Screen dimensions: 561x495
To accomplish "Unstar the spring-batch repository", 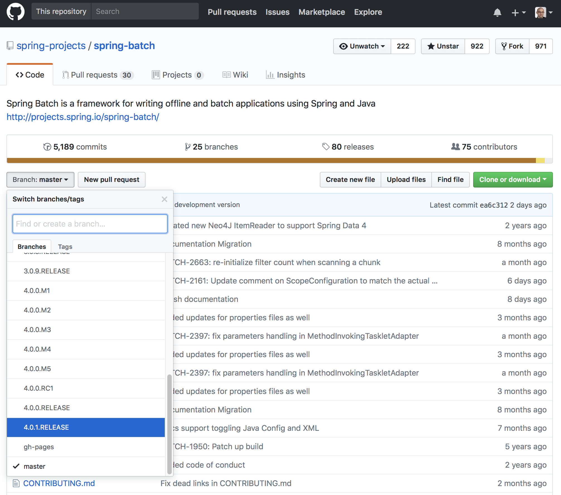I will pos(443,46).
